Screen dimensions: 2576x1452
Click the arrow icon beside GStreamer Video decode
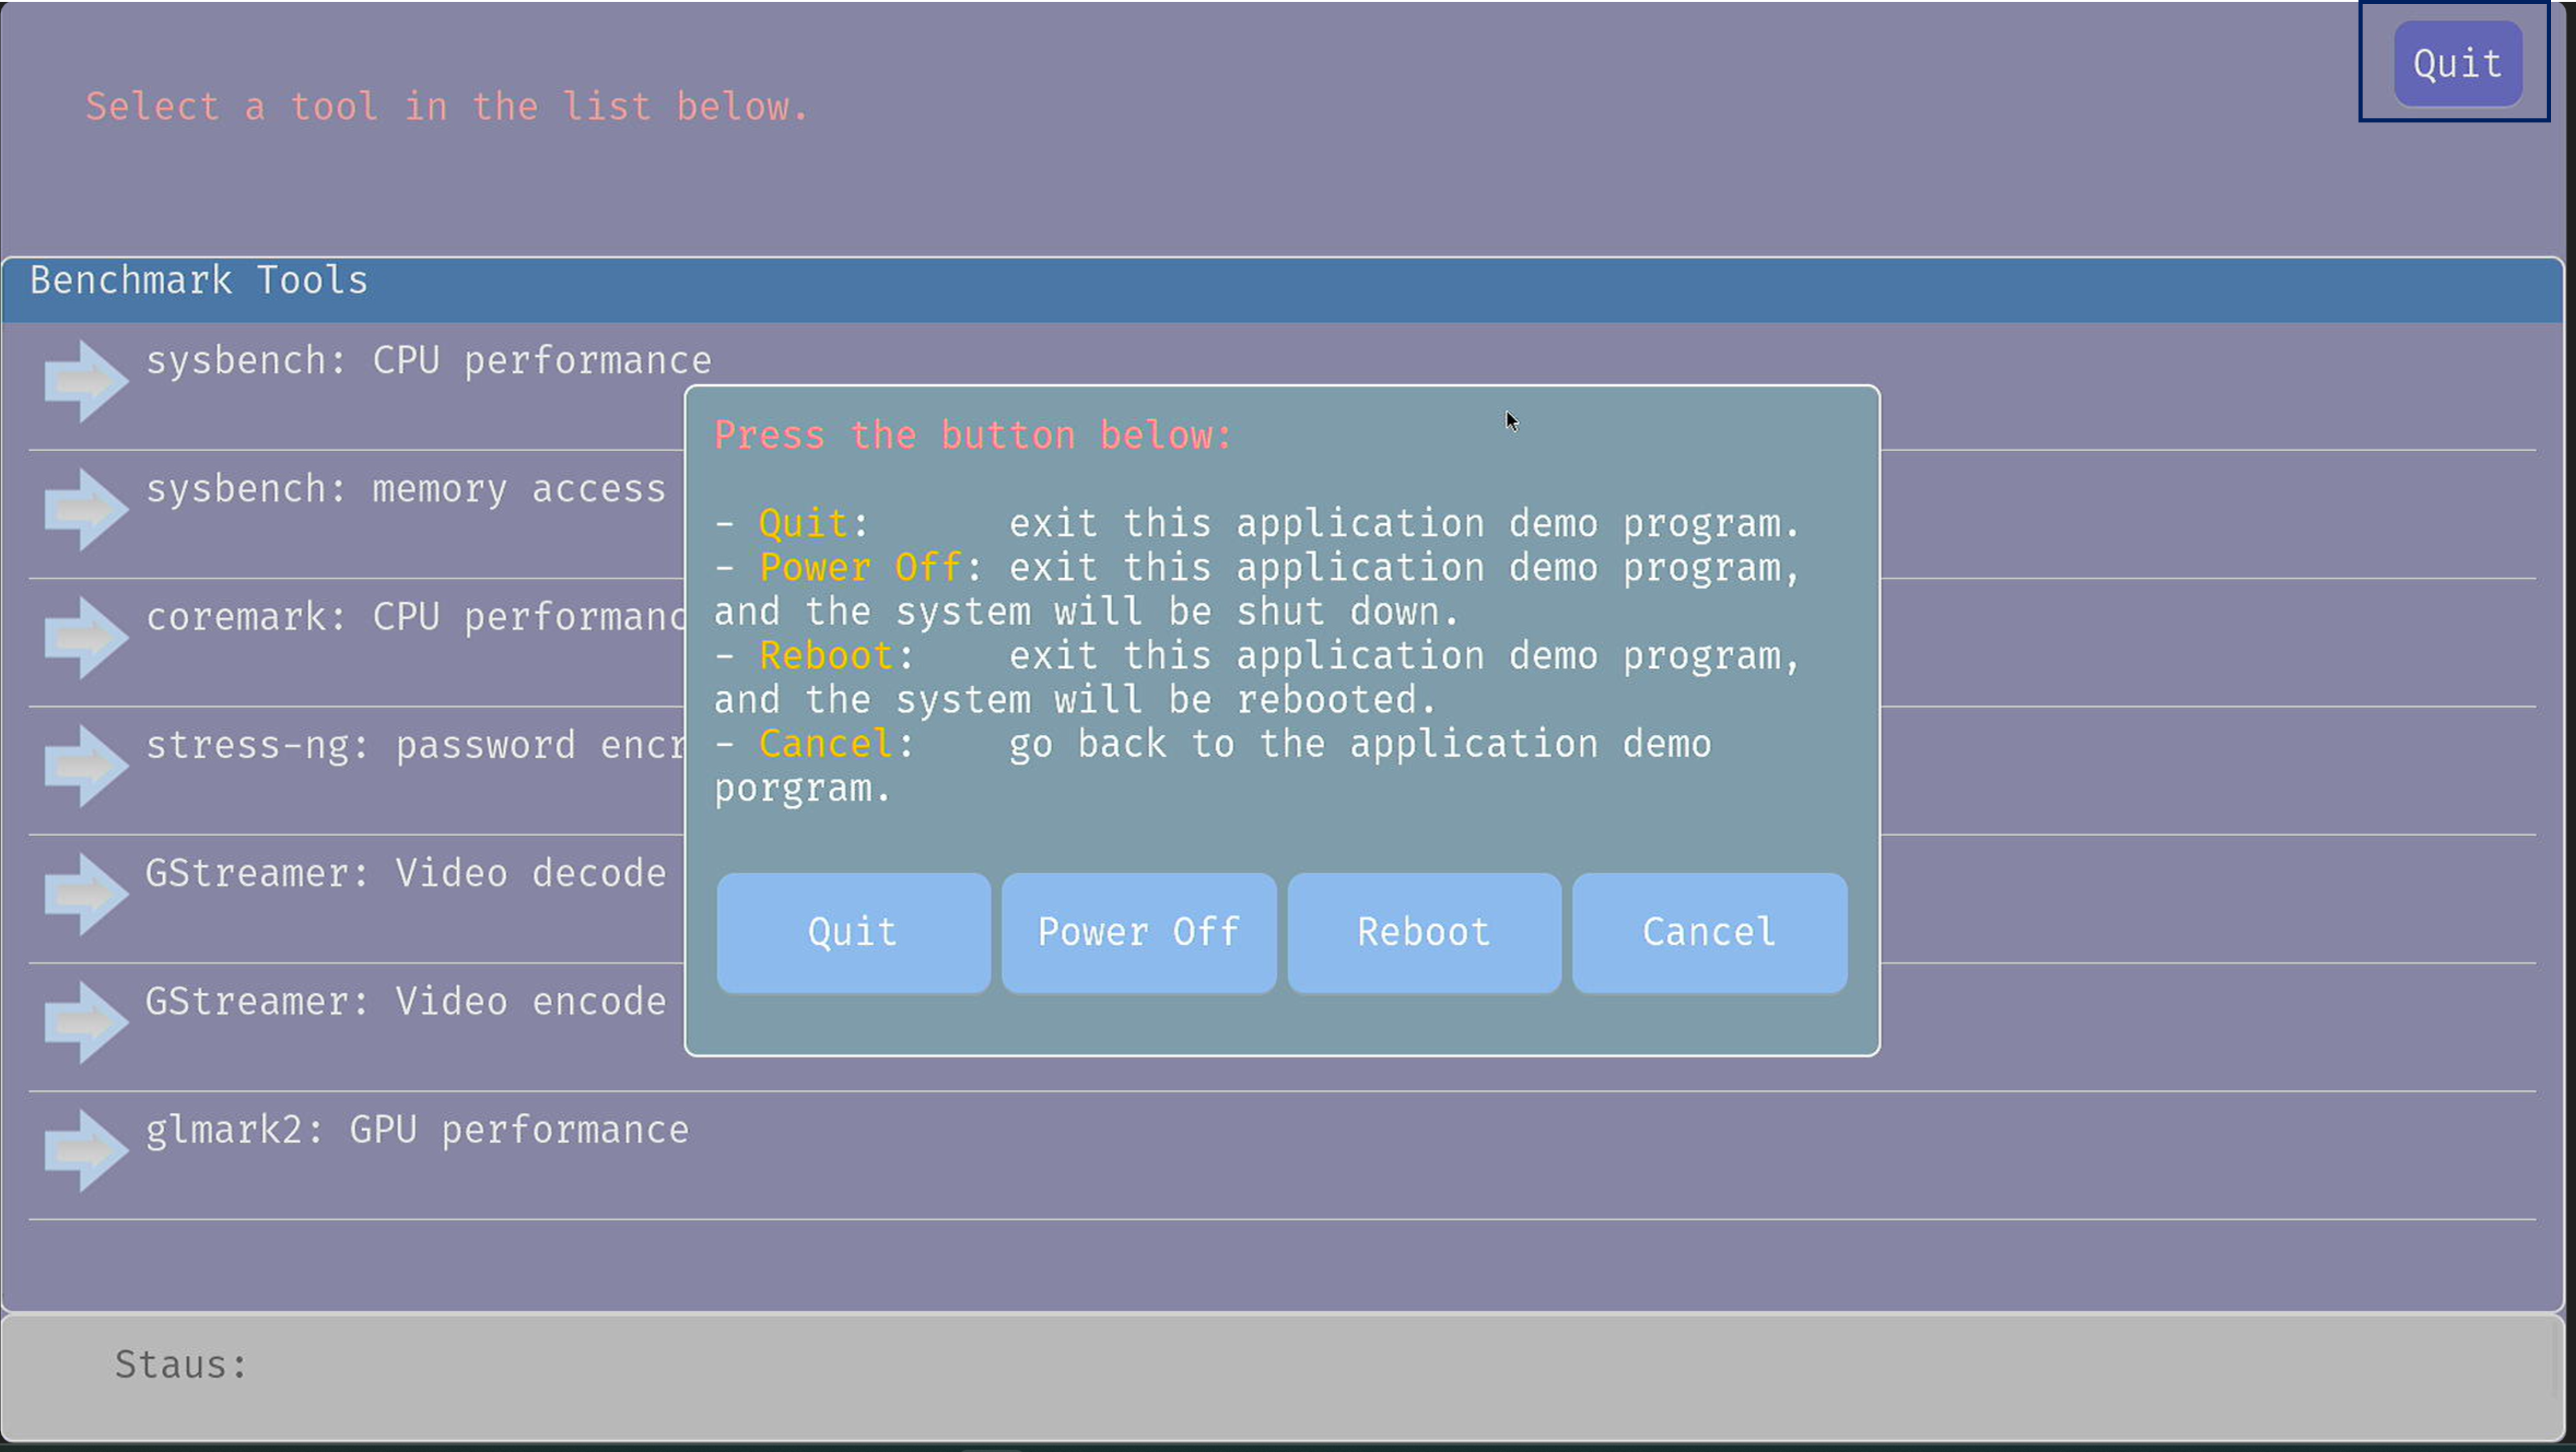tap(86, 894)
